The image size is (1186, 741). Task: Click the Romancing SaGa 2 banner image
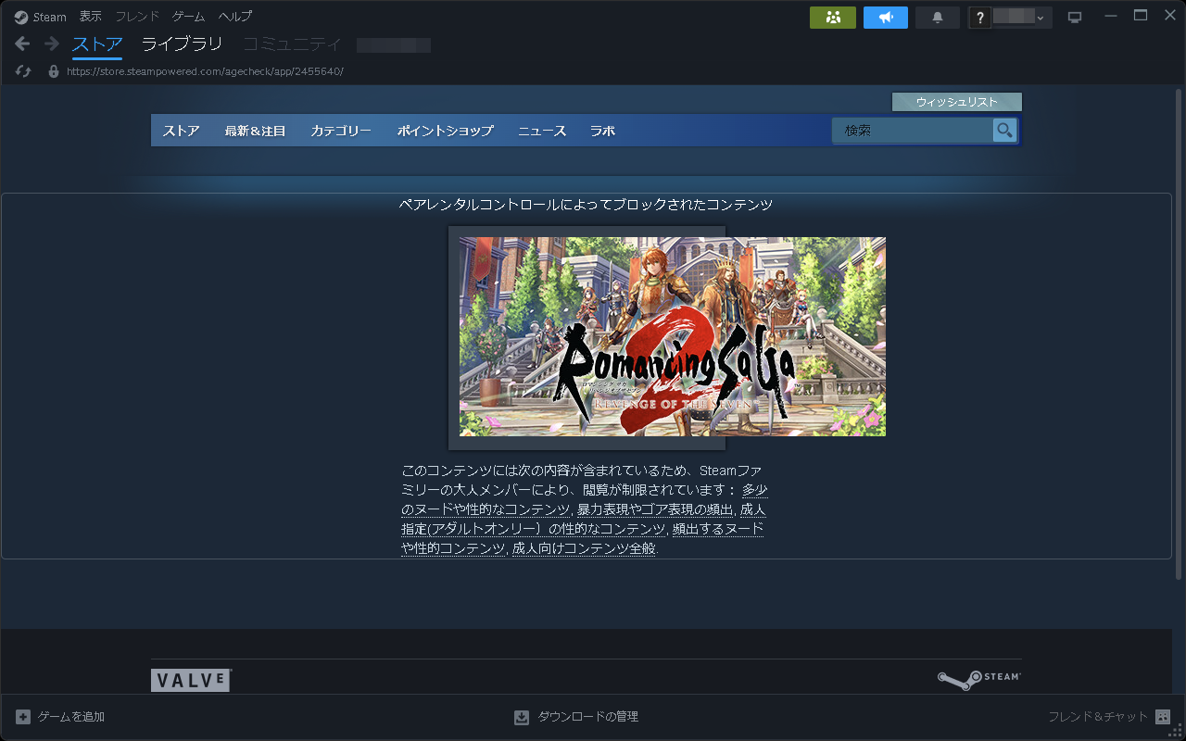[x=670, y=336]
